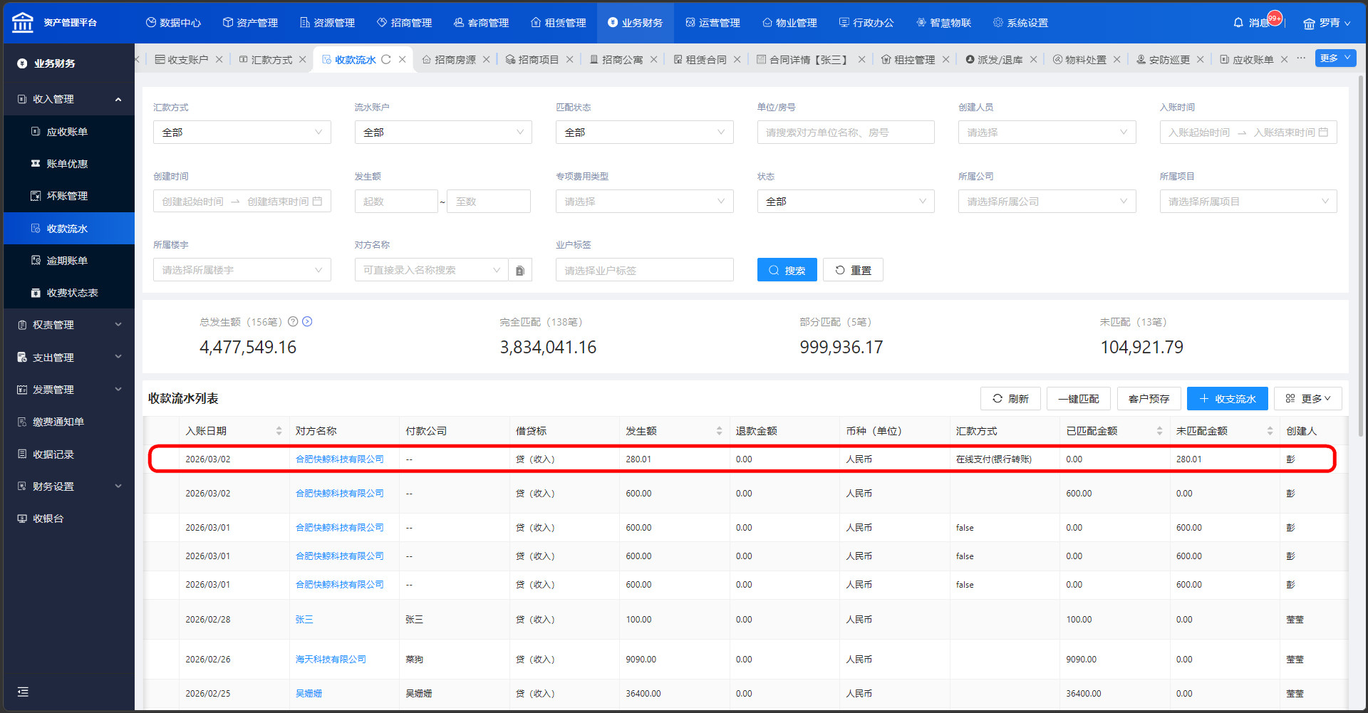Click the clipboard icon beside 对方名称 field

point(520,271)
